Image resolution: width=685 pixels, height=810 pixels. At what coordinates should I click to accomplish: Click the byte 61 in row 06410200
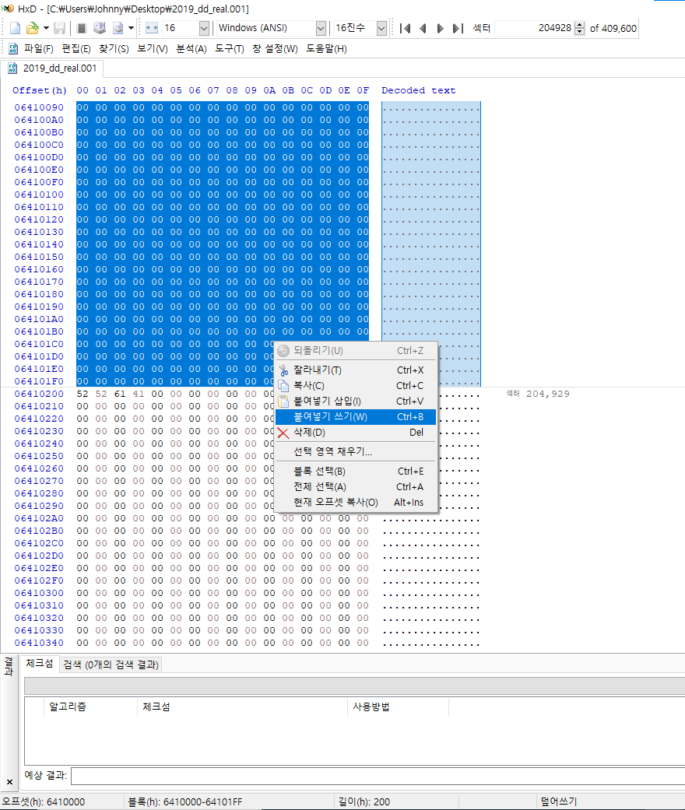(120, 394)
